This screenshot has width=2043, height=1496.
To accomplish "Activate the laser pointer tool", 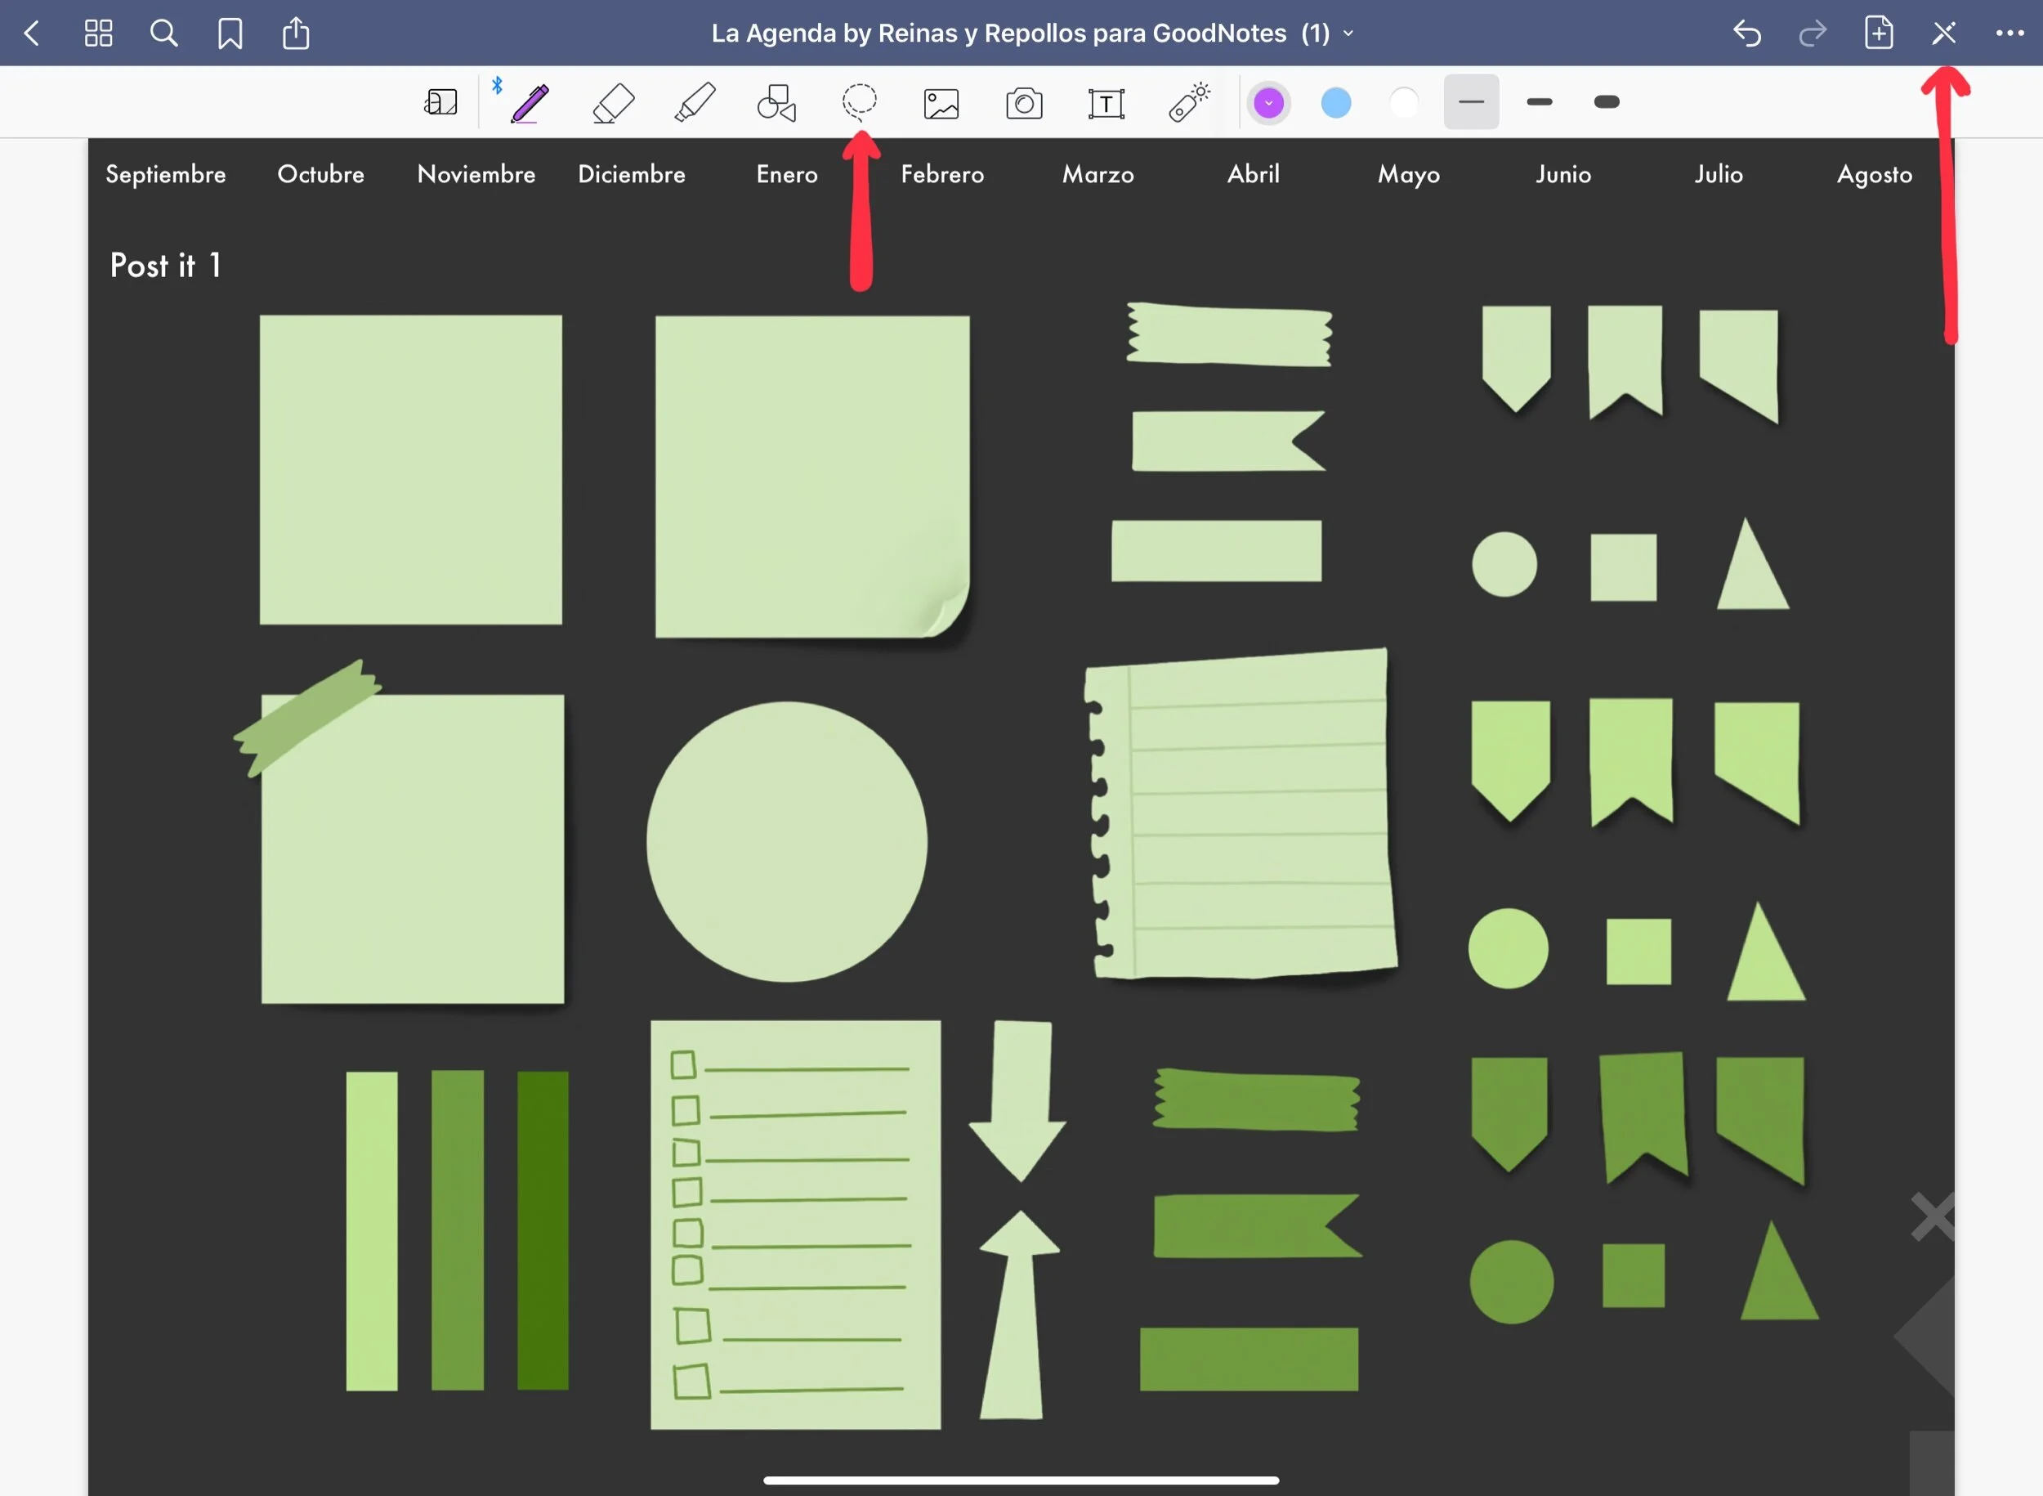I will click(x=1188, y=102).
